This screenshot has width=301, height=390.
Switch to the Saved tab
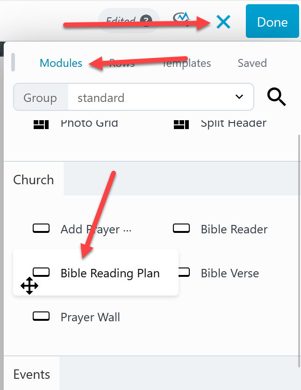[x=252, y=63]
